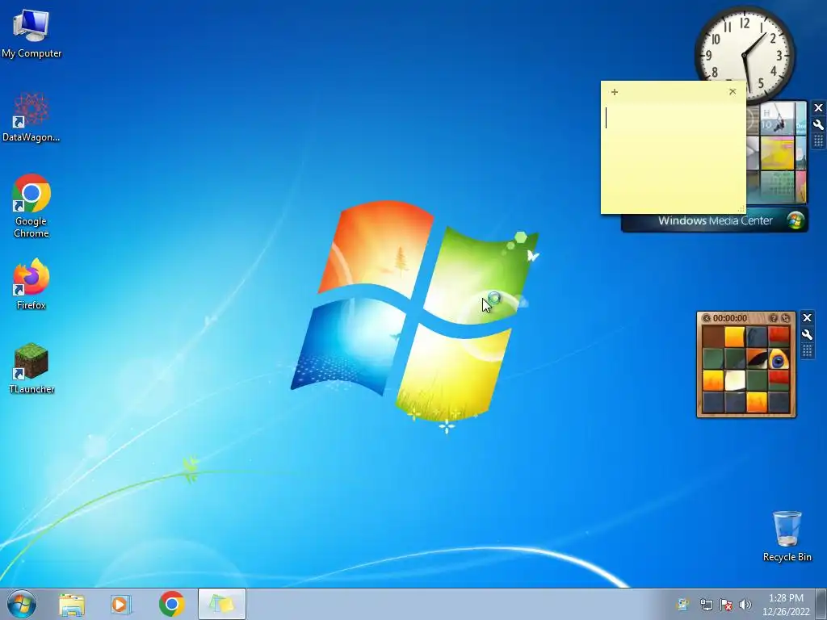
Task: Click inside the yellow sticky note text area
Action: [674, 156]
